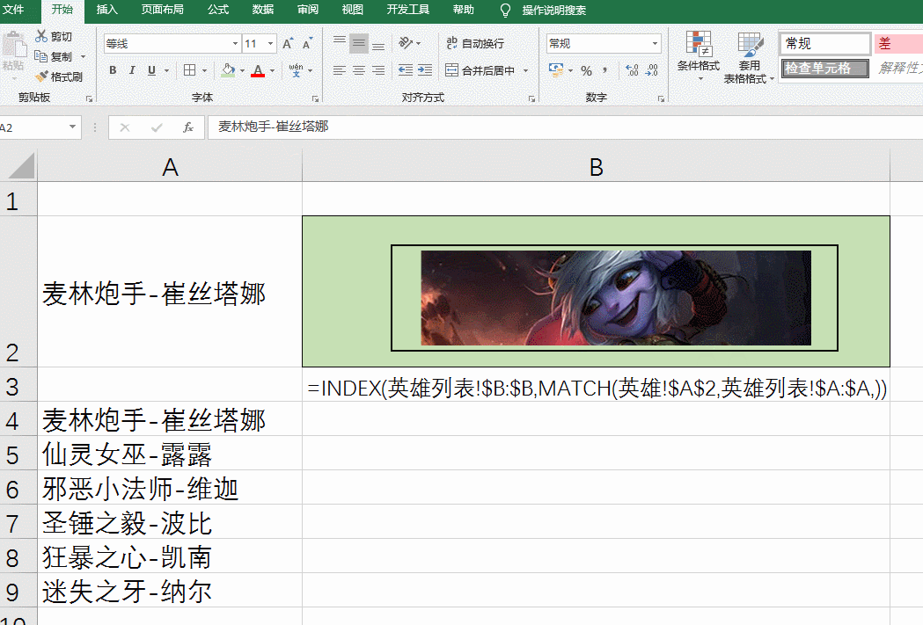Apply fill color bucket
The height and width of the screenshot is (625, 923).
click(x=229, y=70)
